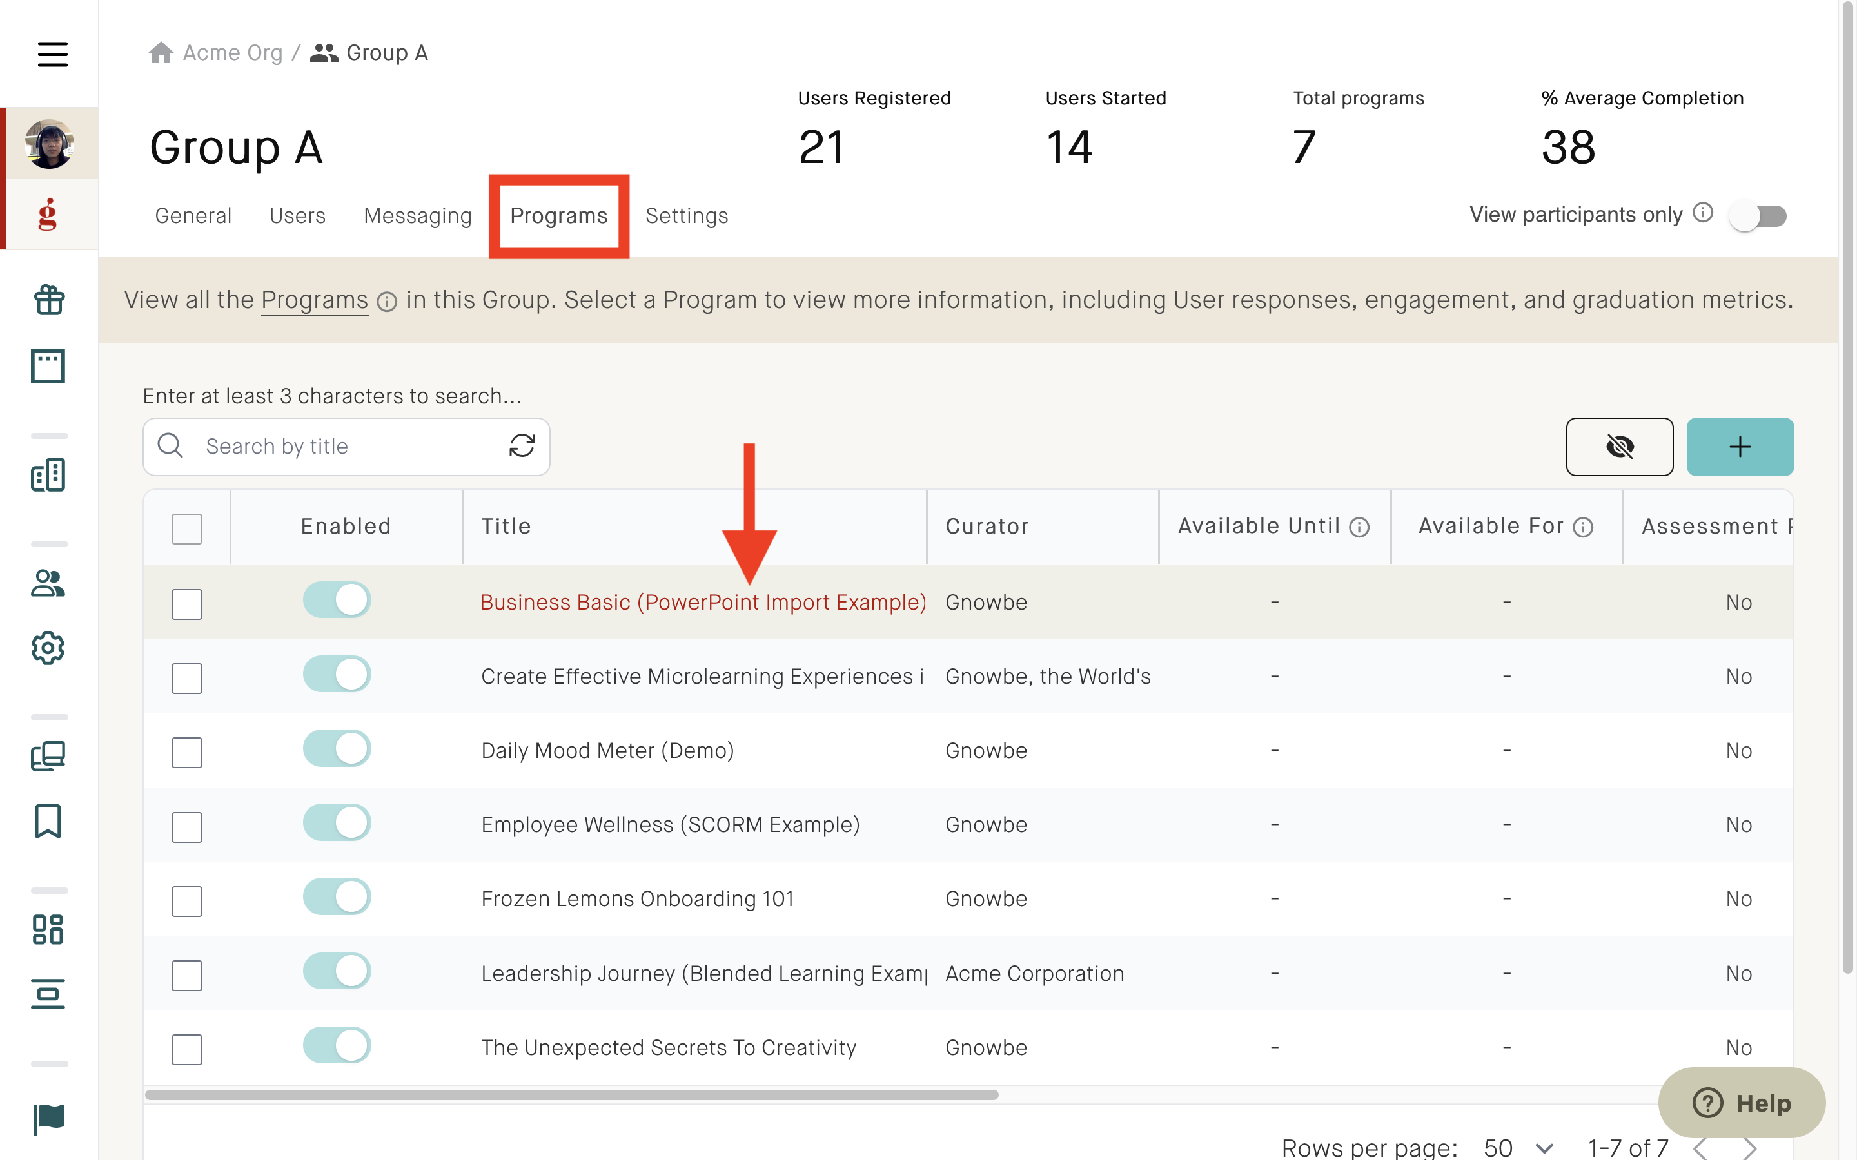Check the Frozen Lemons Onboarding 101 row checkbox
The image size is (1857, 1160).
pyautogui.click(x=186, y=901)
